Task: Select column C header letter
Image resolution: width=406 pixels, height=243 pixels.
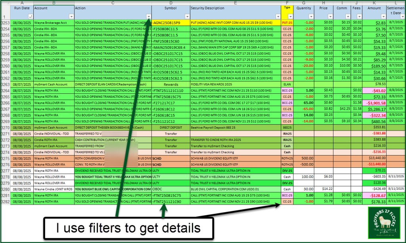Action: pyautogui.click(x=113, y=3)
